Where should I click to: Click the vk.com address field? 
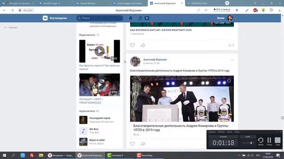[28, 10]
